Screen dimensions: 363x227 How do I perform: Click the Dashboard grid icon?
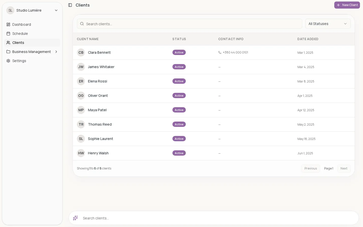tap(8, 24)
